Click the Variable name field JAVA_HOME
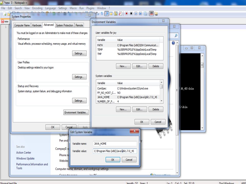This screenshot has height=184, width=246. coord(115,144)
